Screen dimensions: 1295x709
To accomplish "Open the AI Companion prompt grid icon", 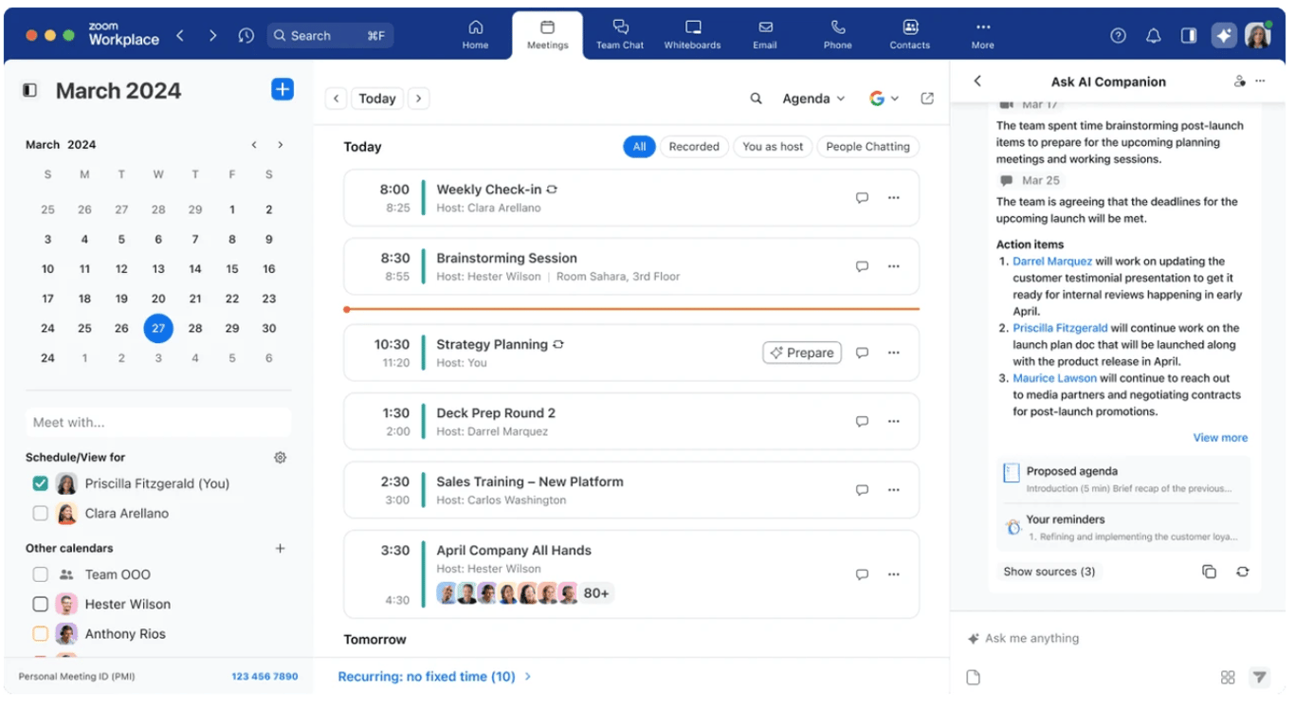I will click(x=1228, y=677).
